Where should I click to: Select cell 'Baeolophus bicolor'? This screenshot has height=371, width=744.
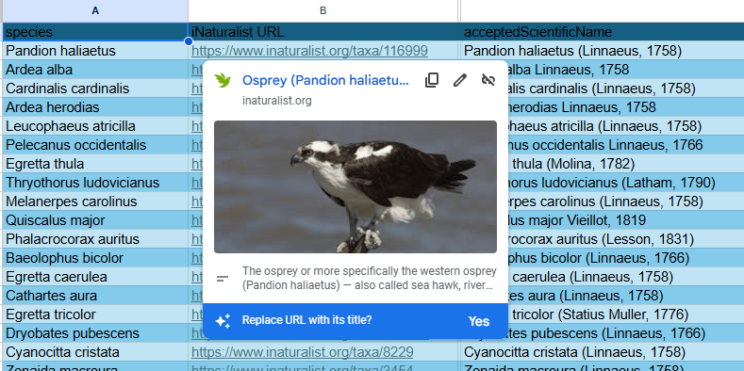tap(95, 258)
